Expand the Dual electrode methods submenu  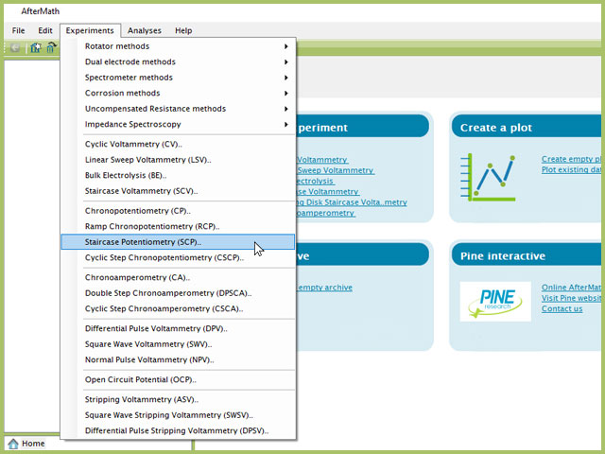click(x=179, y=61)
